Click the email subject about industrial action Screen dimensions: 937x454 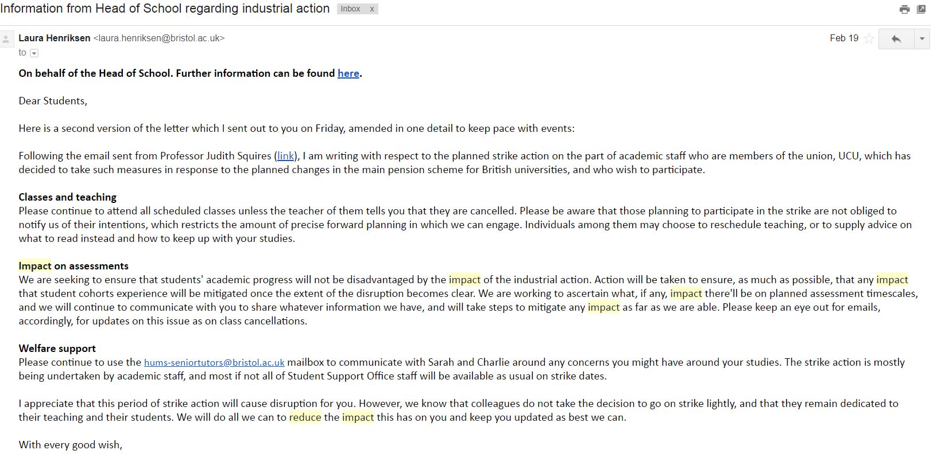165,9
